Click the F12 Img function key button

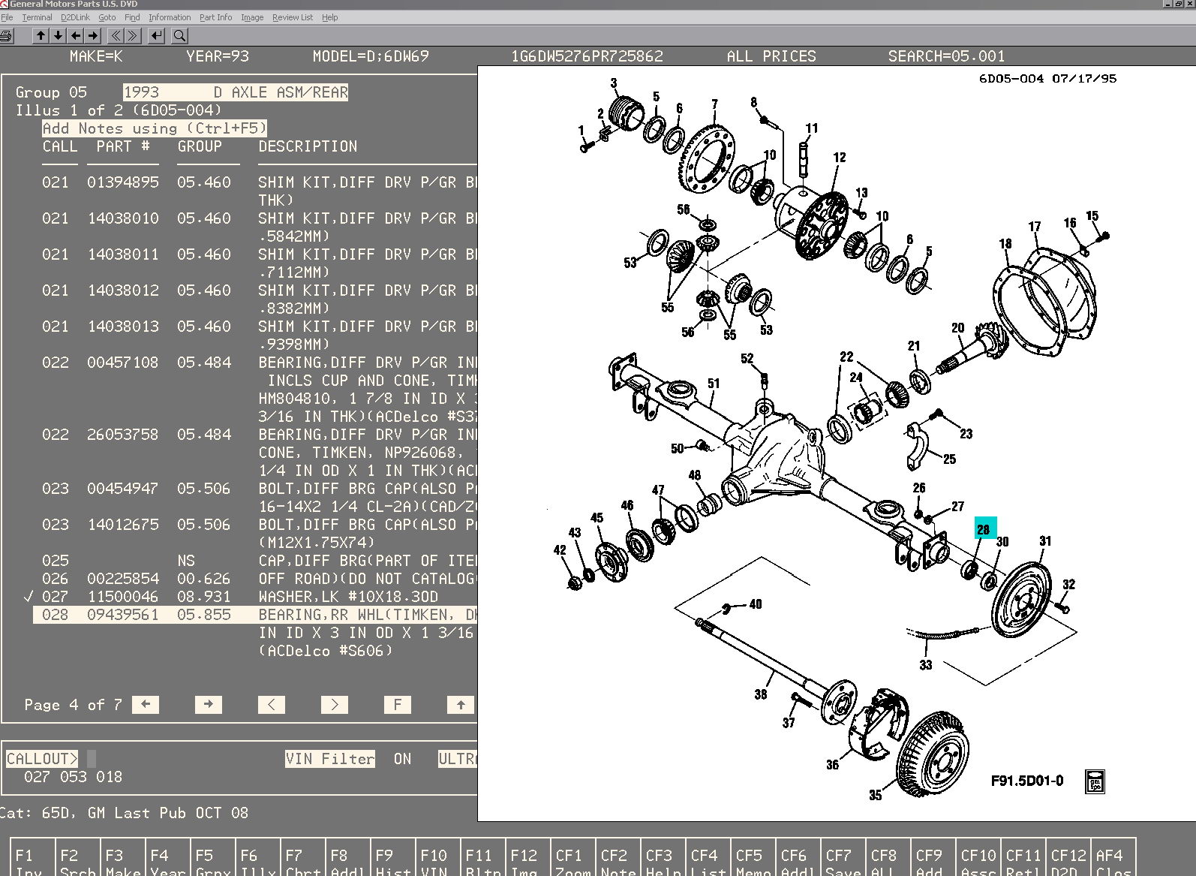click(x=527, y=856)
